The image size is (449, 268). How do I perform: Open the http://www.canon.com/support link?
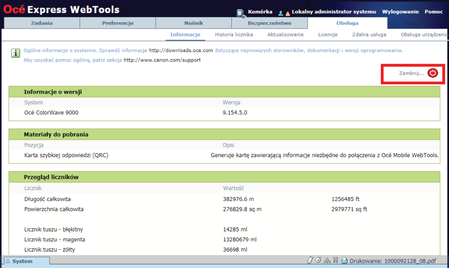pyautogui.click(x=162, y=60)
